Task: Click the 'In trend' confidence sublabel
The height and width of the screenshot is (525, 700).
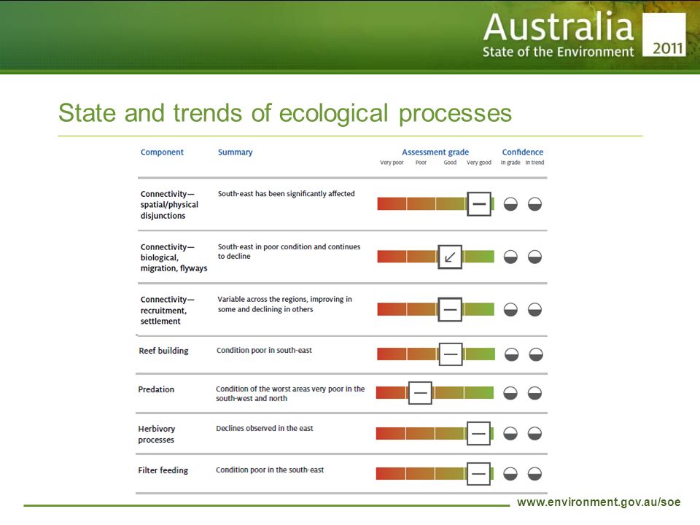Action: point(534,163)
